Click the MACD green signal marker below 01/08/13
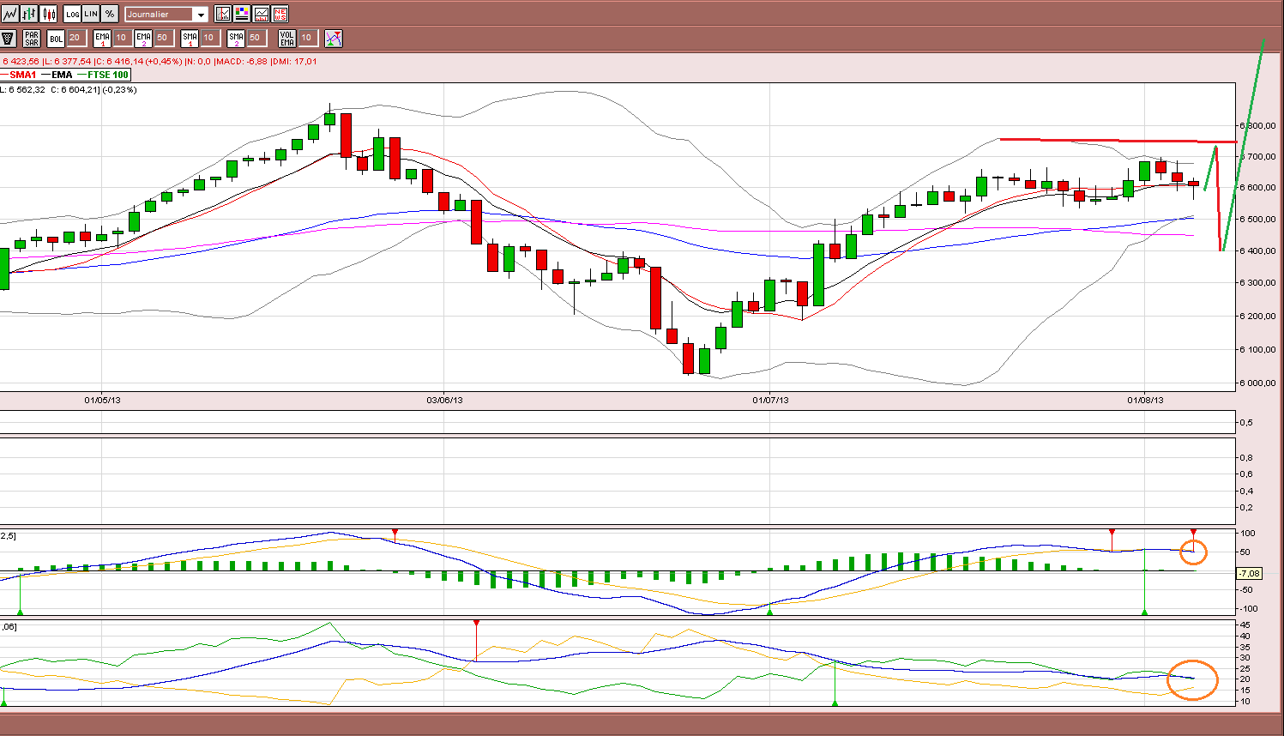The width and height of the screenshot is (1284, 736). [1145, 611]
